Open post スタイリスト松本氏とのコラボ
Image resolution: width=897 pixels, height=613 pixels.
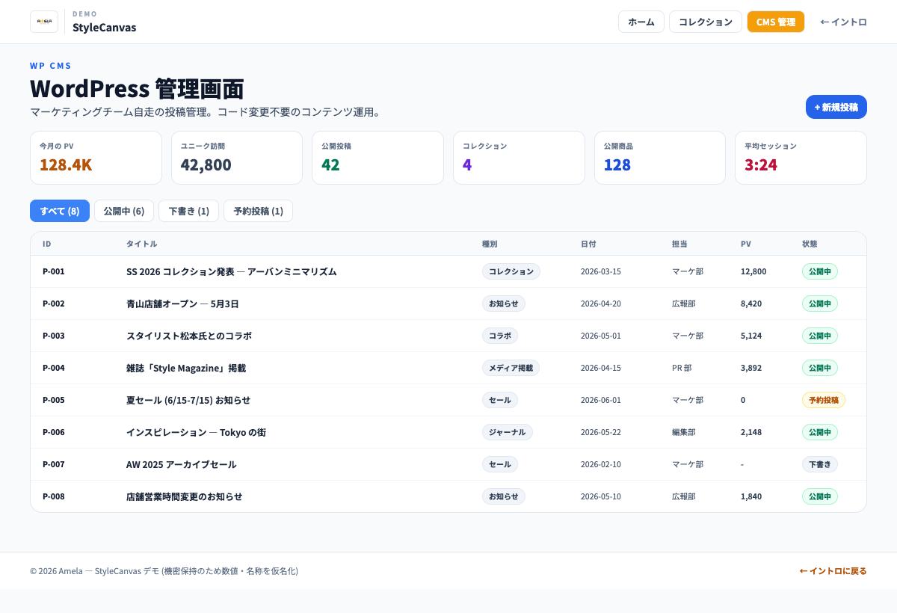click(x=189, y=336)
